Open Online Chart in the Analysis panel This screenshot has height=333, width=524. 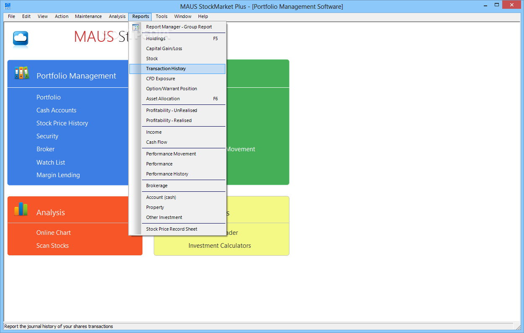click(x=54, y=233)
